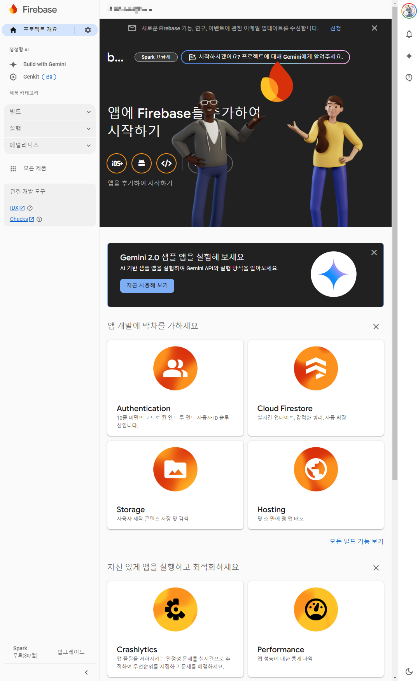Click the scrollbar up arrow
Image resolution: width=420 pixels, height=681 pixels.
coord(395,3)
